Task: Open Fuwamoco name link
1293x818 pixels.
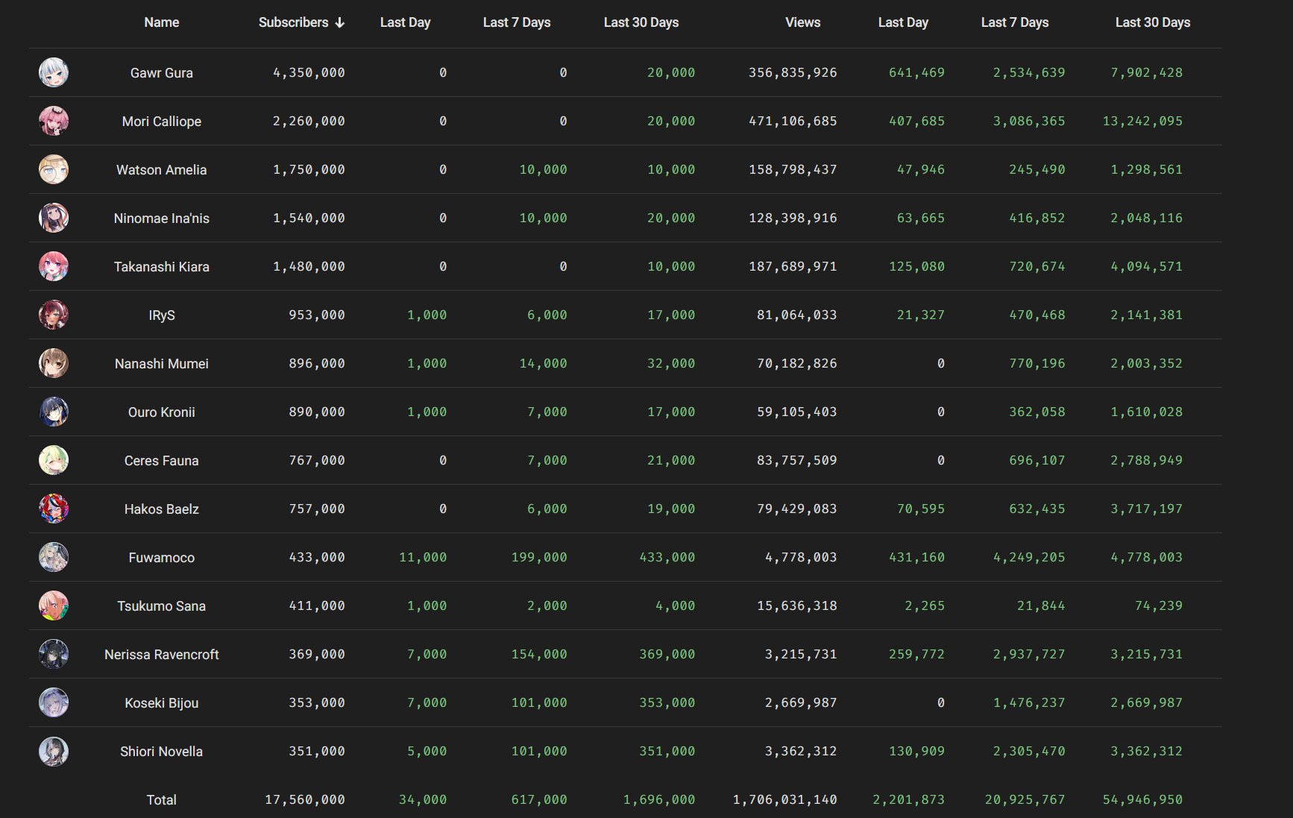Action: 162,558
